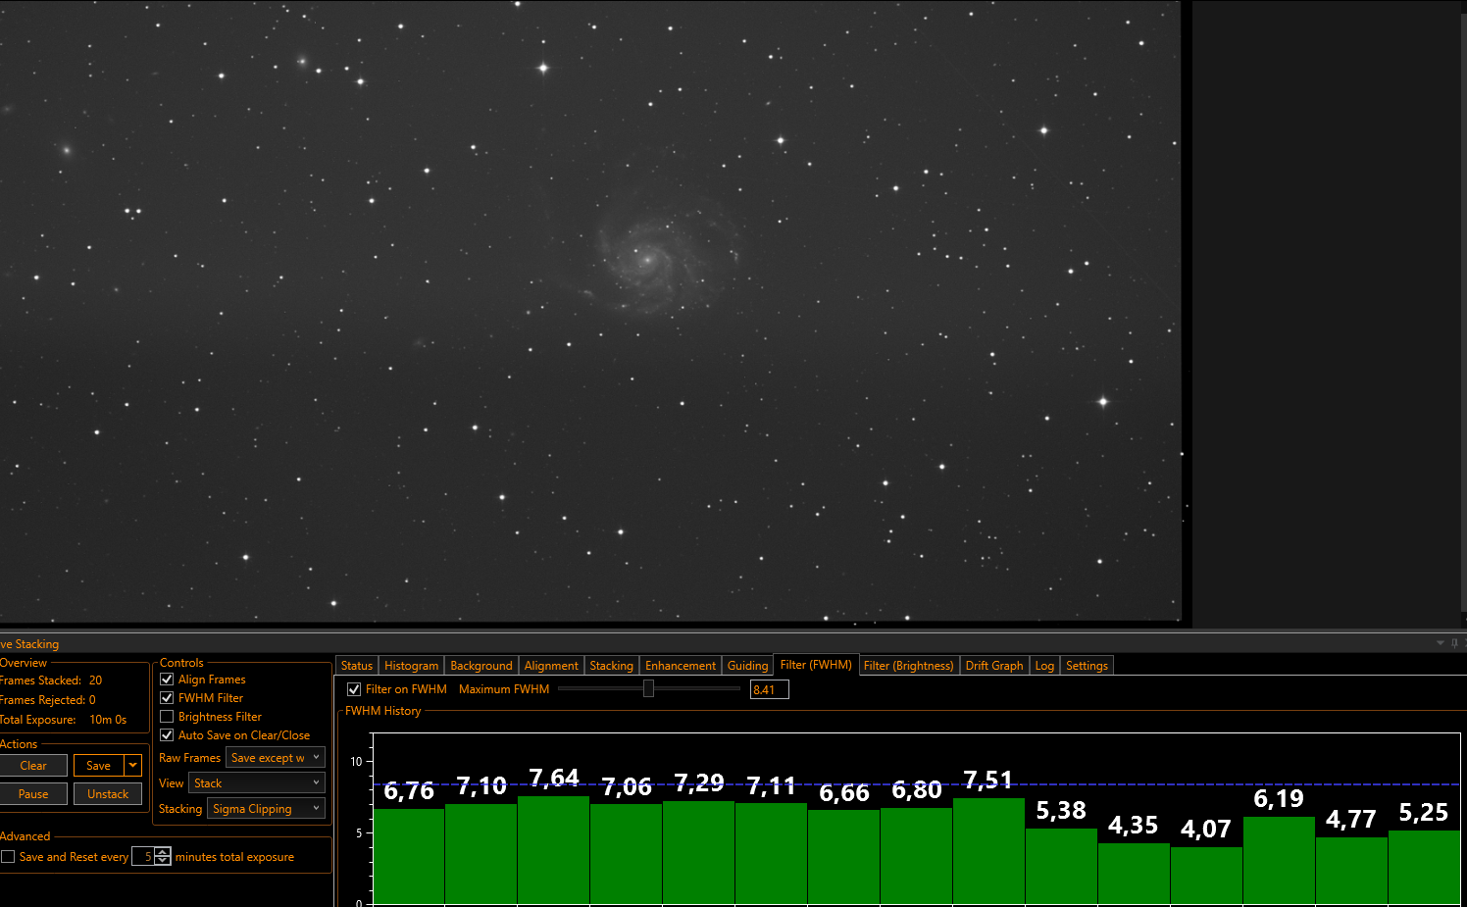This screenshot has width=1467, height=907.
Task: Open the Stacking Sigma Clipping dropdown
Action: click(266, 809)
